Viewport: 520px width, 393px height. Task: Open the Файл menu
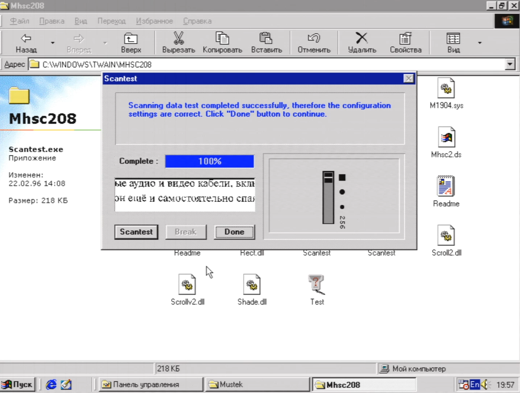point(19,21)
